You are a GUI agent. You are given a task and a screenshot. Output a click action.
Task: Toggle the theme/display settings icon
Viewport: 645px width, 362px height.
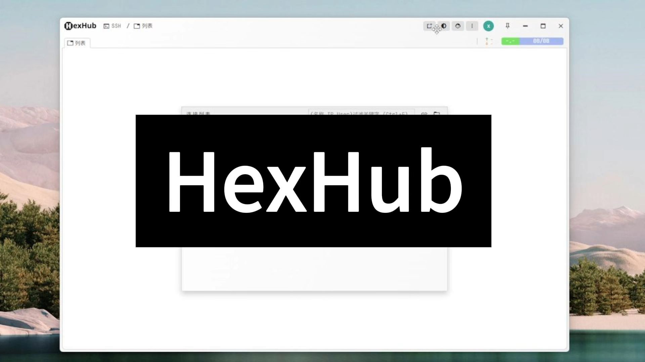(443, 25)
